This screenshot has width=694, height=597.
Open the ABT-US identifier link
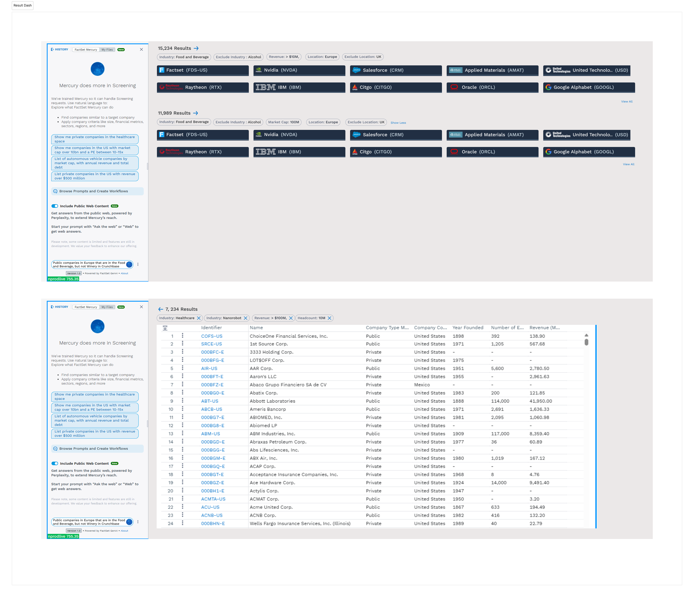click(209, 401)
